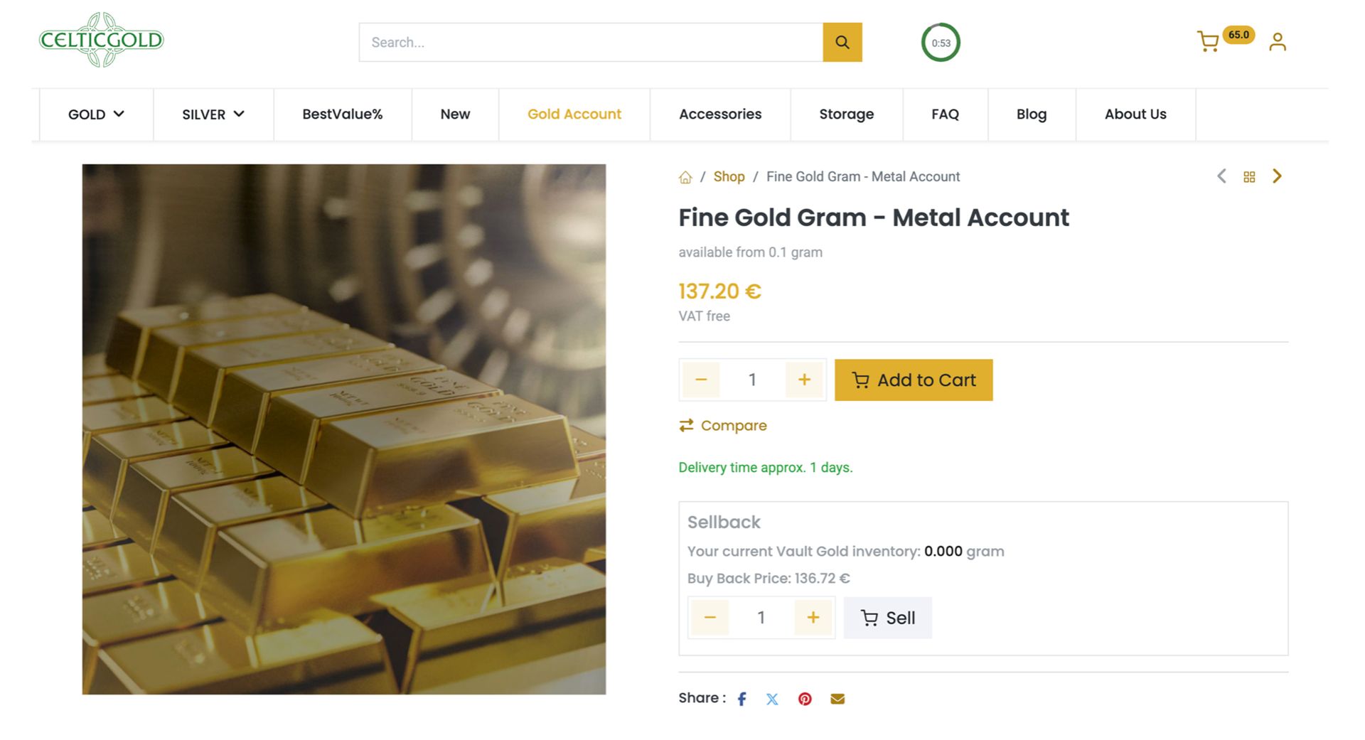Open the user account icon
The image size is (1365, 740).
tap(1278, 42)
